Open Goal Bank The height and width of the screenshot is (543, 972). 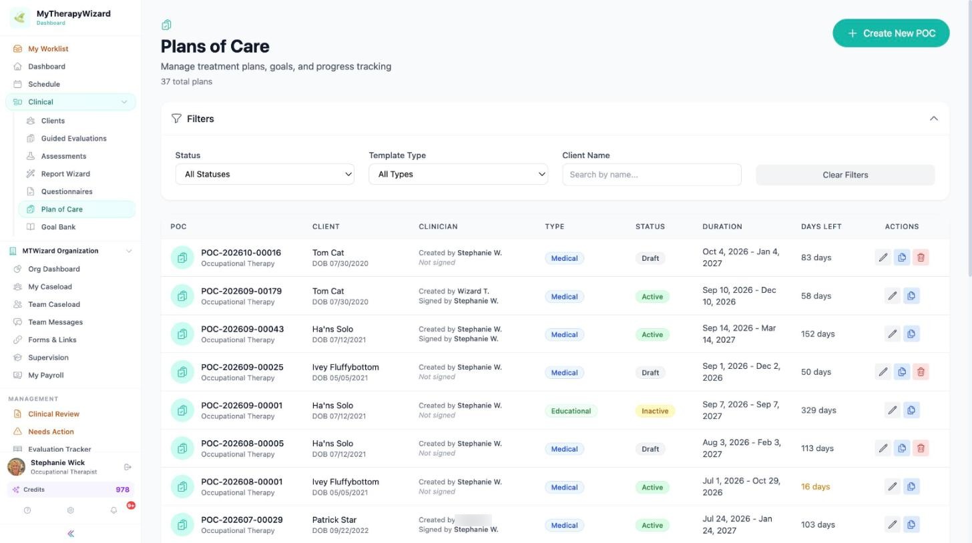(58, 227)
